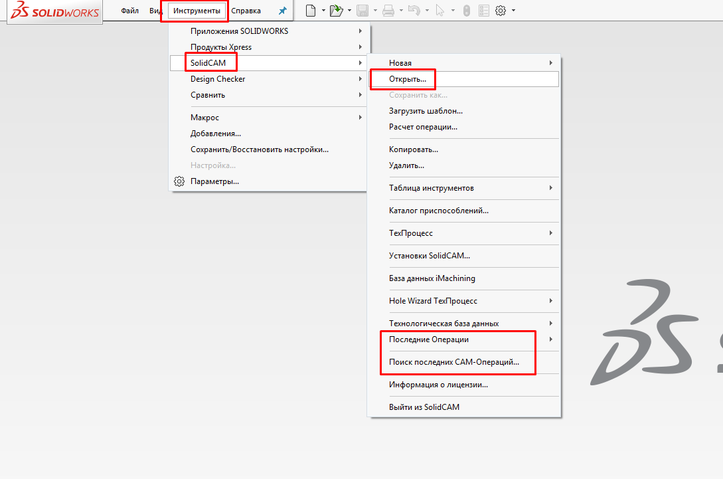The width and height of the screenshot is (723, 479).
Task: Click the Save diskette toolbar icon
Action: pyautogui.click(x=362, y=10)
